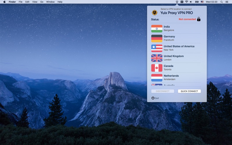Screen dimensions: 232x145
Task: Select United States of America location
Action: 176,48
